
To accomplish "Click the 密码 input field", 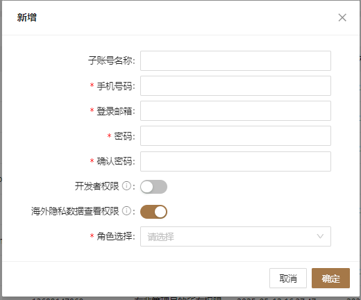I will 235,135.
